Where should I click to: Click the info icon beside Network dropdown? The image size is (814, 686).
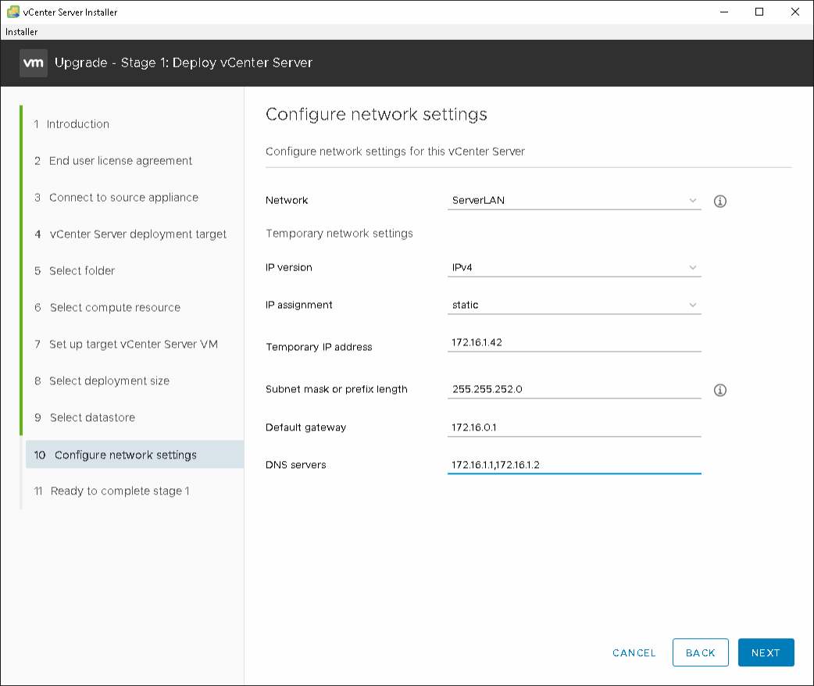click(720, 202)
